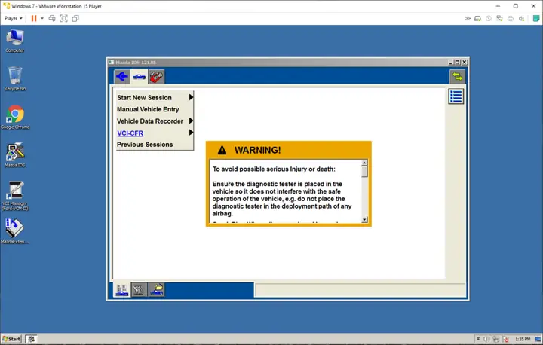
Task: Select Previous Sessions menu entry
Action: point(145,145)
